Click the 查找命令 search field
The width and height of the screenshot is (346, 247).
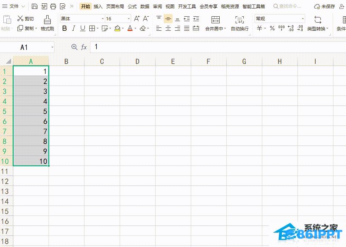pos(287,6)
